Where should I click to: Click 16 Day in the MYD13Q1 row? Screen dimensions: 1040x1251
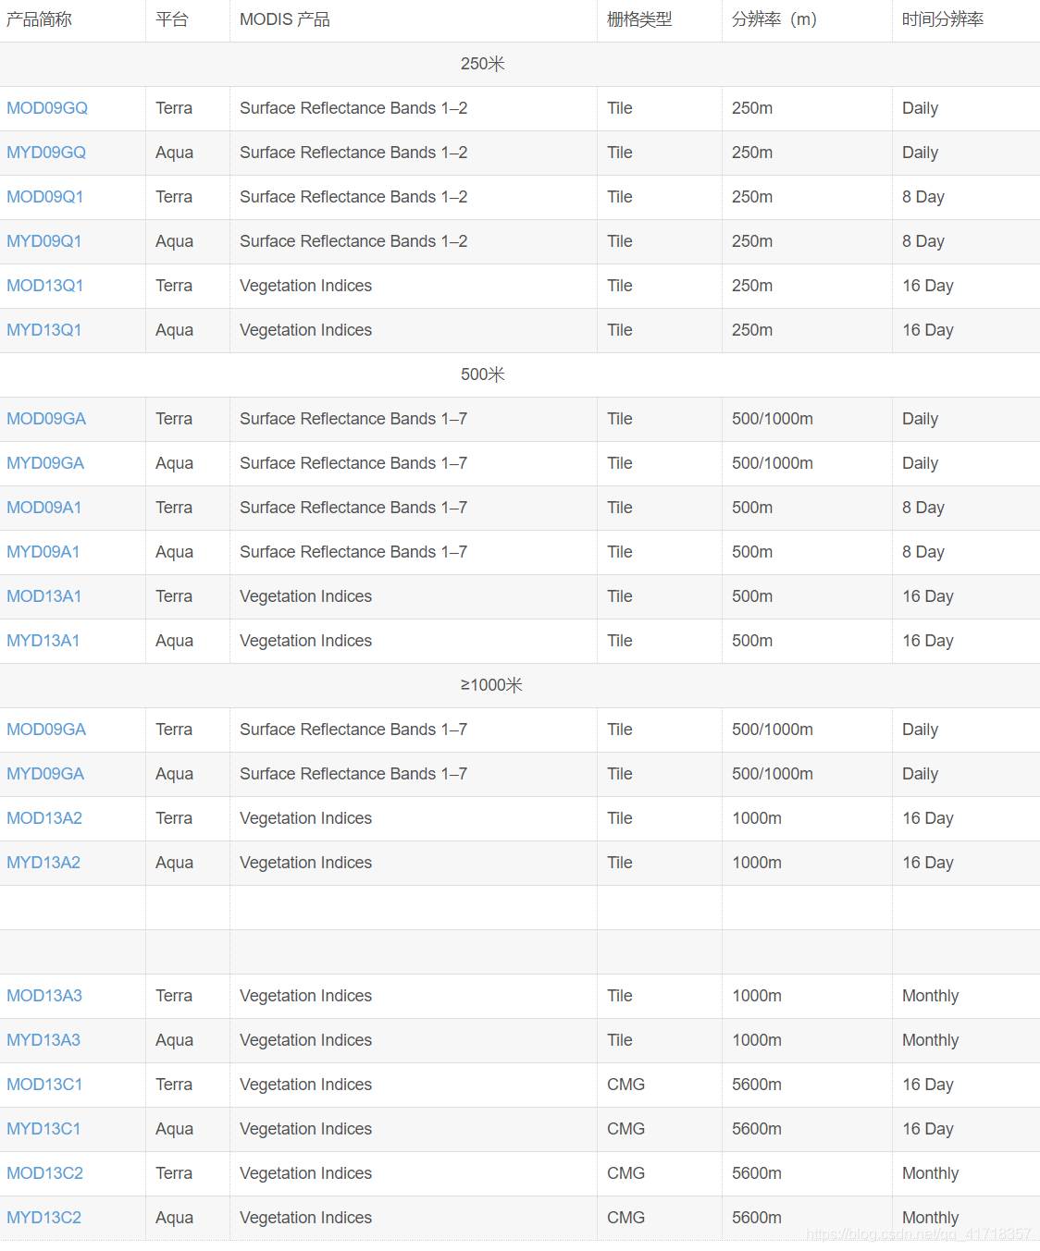[928, 330]
